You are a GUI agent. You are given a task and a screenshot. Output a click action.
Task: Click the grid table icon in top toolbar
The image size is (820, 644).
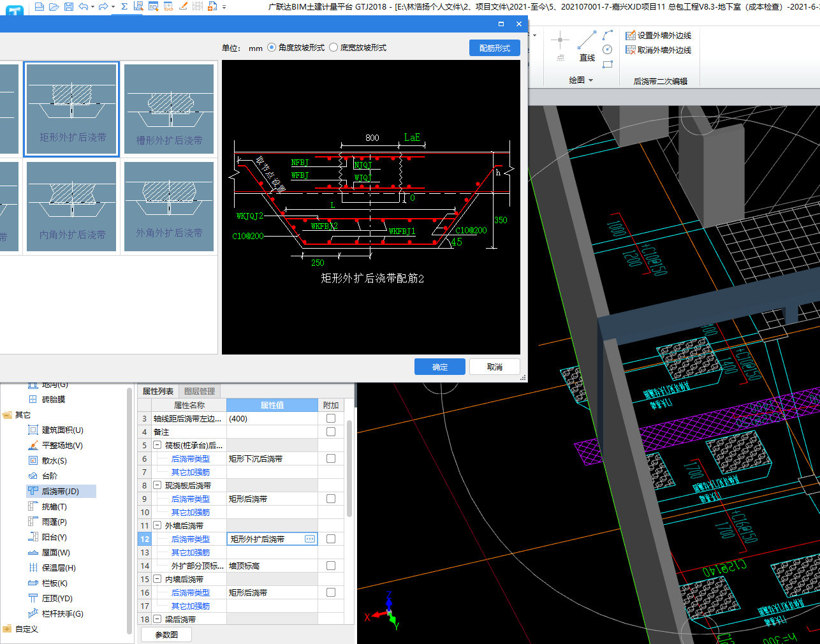[198, 6]
